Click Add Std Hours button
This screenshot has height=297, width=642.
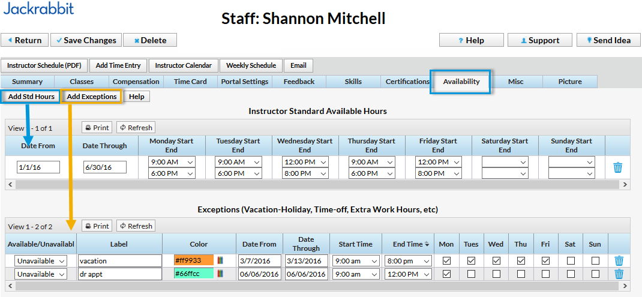[x=31, y=97]
